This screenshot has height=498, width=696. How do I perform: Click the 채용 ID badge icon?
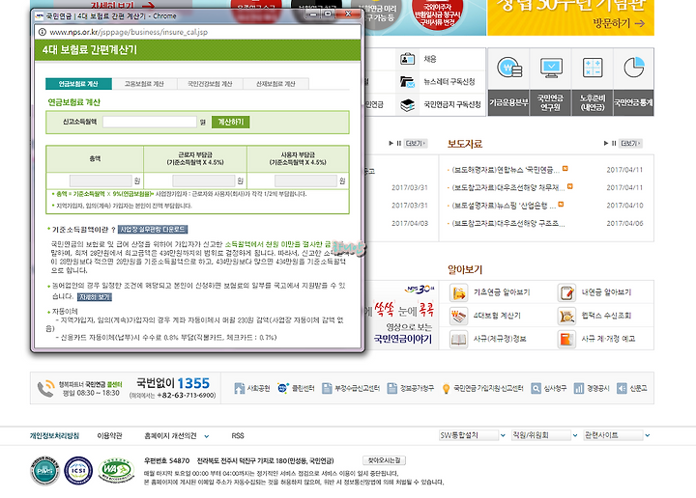pos(408,59)
